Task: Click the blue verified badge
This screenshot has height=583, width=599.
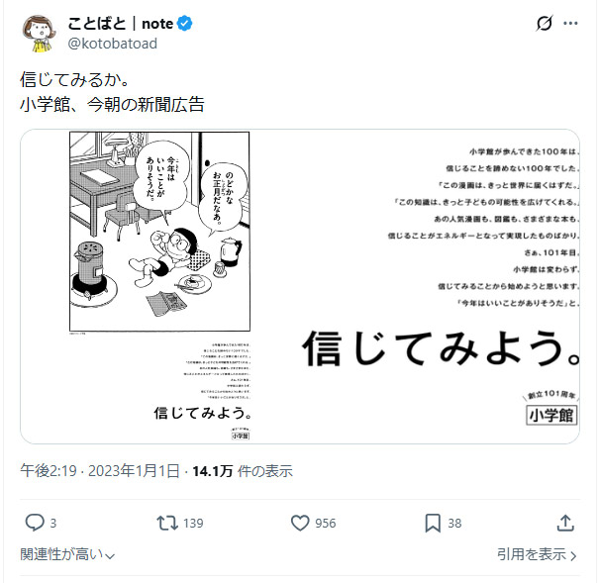Action: [x=185, y=24]
